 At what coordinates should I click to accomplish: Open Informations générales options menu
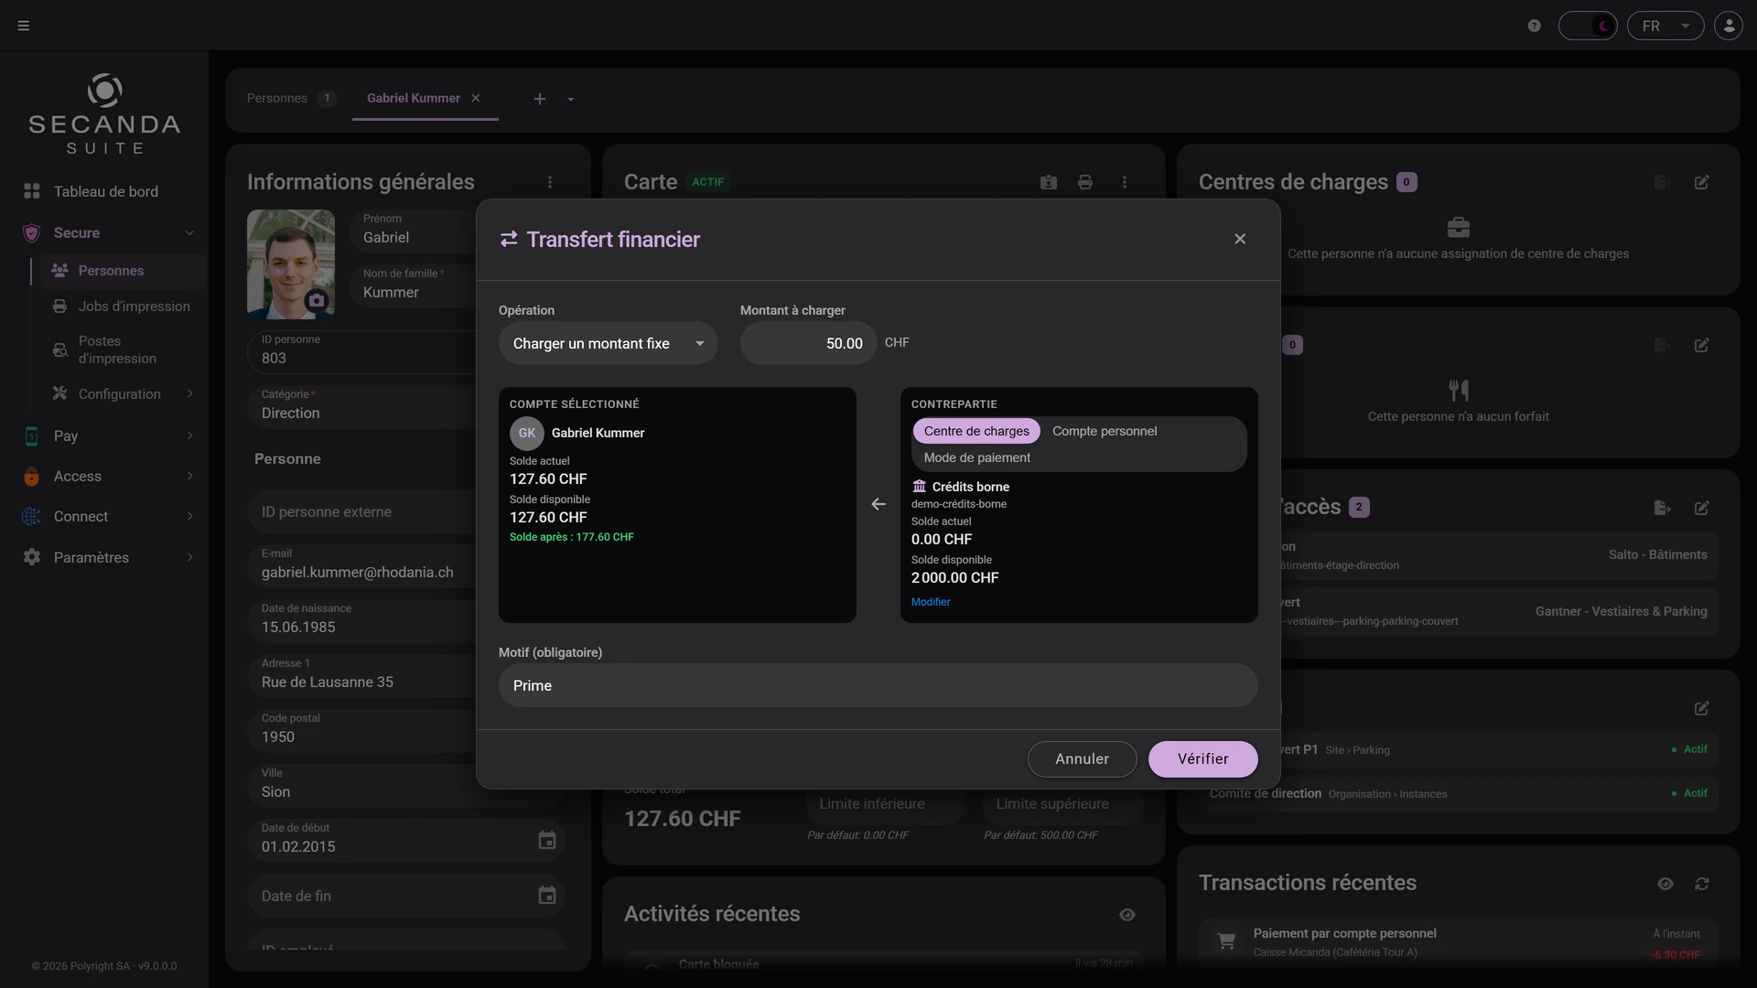click(x=550, y=182)
